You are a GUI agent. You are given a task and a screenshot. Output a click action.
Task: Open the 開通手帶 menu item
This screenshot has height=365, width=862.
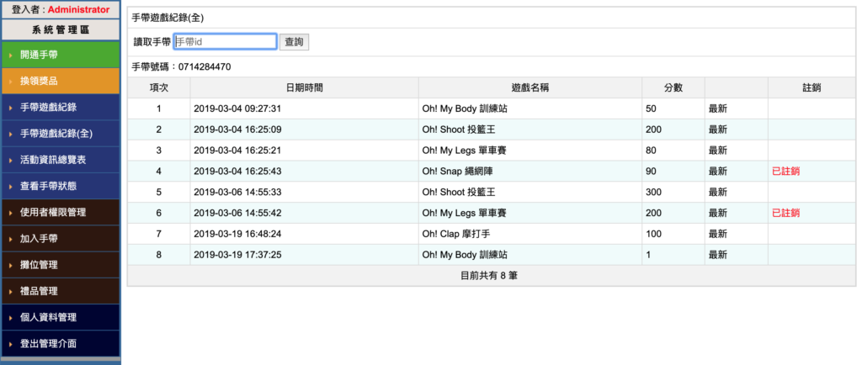[60, 55]
